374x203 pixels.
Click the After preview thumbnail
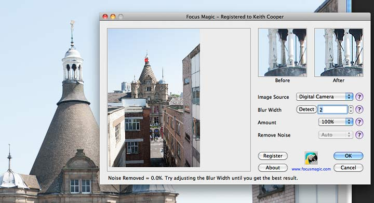[x=339, y=52]
